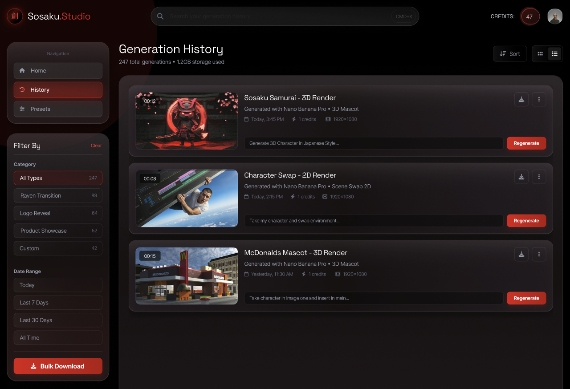The width and height of the screenshot is (570, 389).
Task: Click the search magnifying glass icon
Action: point(160,16)
